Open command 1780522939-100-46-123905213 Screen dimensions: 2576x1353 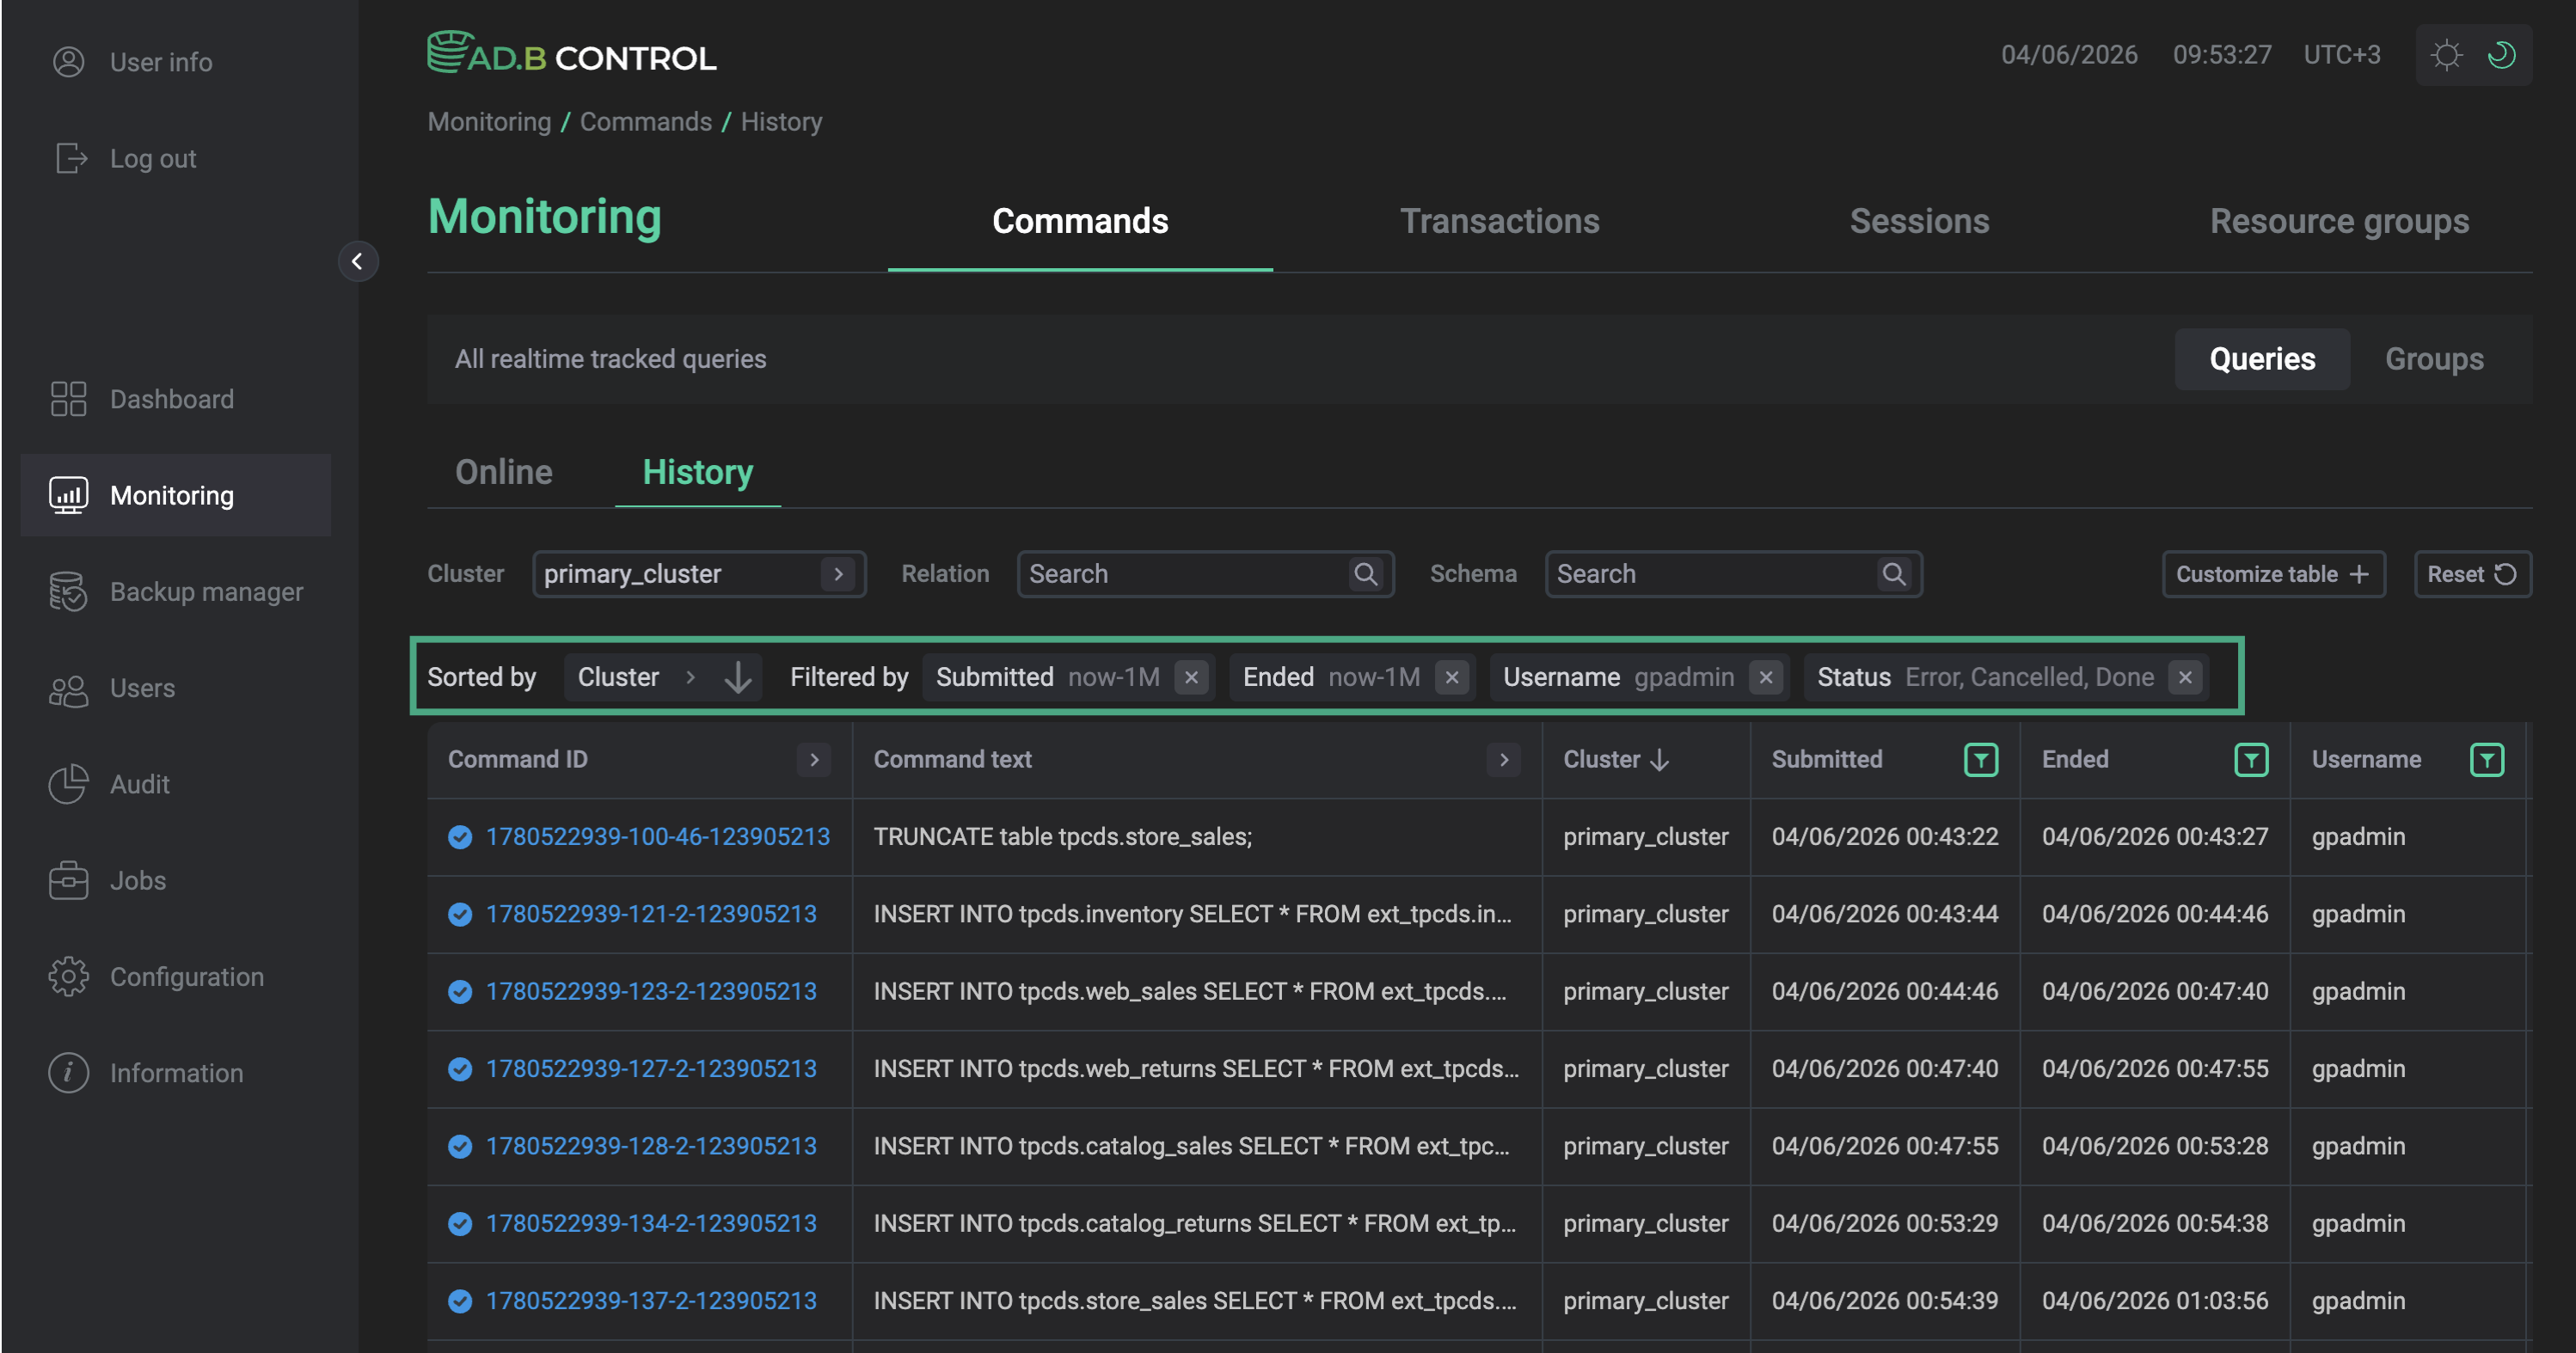point(657,837)
